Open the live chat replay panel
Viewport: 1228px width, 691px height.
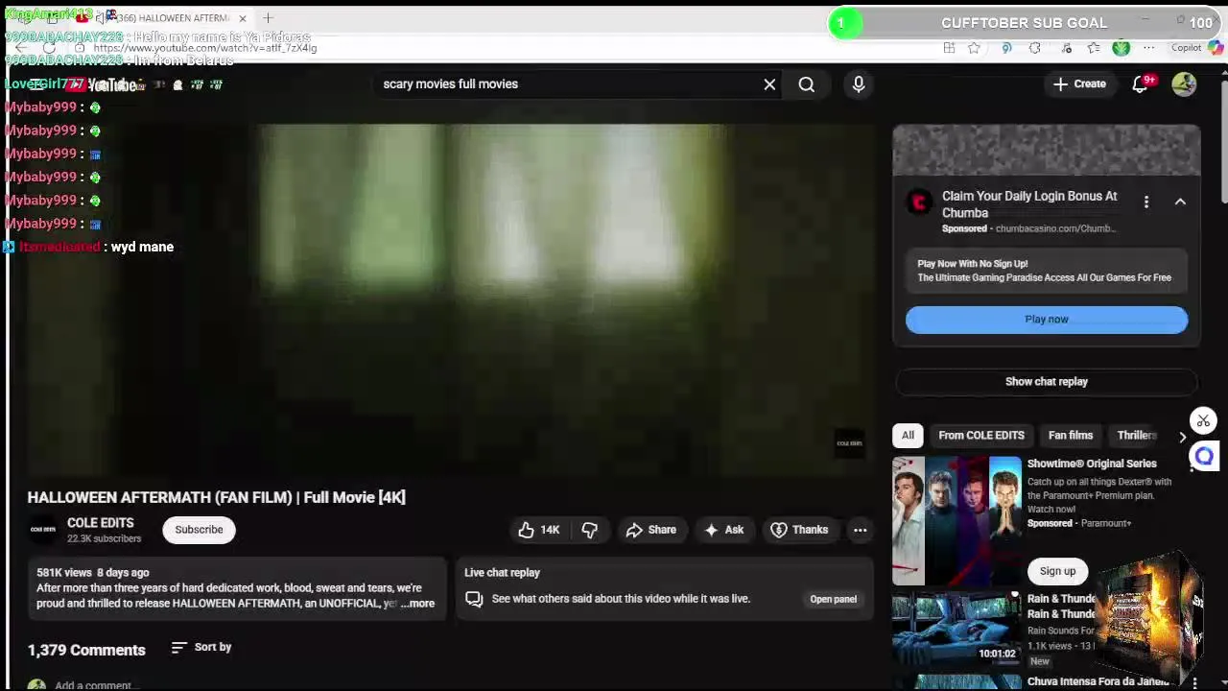click(833, 599)
